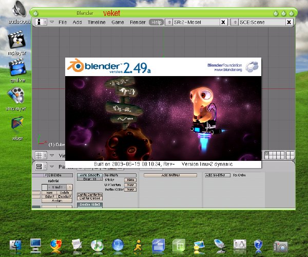
Task: Open the SCE:Scene selector dropdown arrows
Action: click(x=235, y=22)
